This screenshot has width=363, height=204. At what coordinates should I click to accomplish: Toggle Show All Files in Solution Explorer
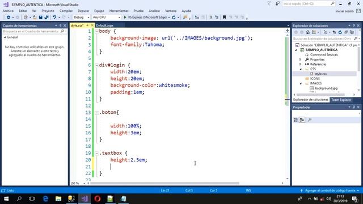[352, 32]
